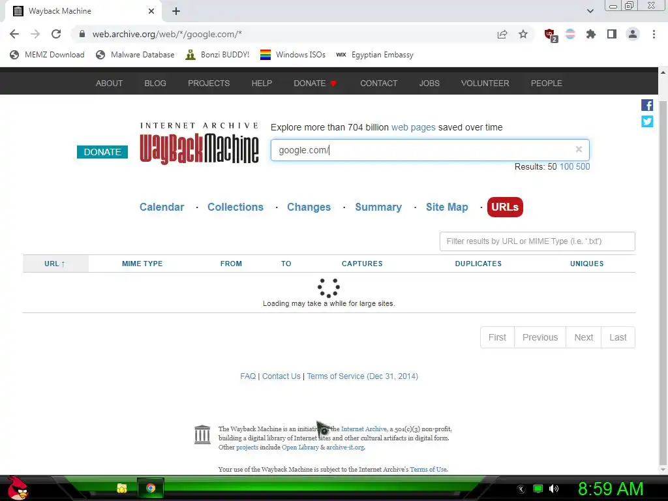
Task: Select the URLs tab
Action: pyautogui.click(x=505, y=207)
